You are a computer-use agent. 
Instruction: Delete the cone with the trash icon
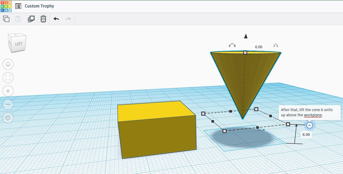(x=43, y=19)
